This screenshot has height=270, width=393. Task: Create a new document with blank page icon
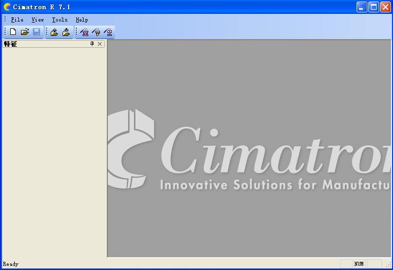[13, 32]
